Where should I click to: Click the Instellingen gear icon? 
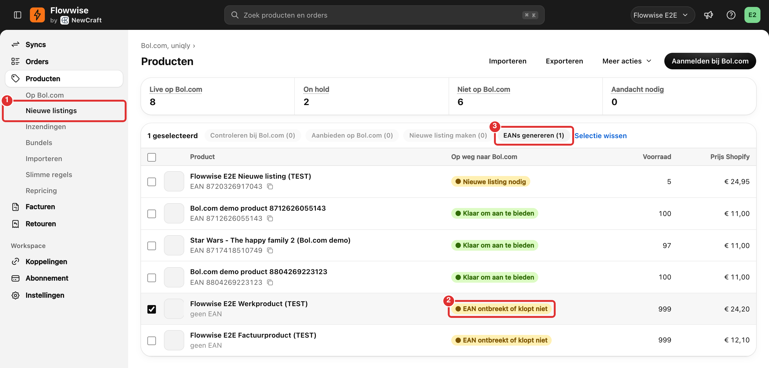point(15,295)
